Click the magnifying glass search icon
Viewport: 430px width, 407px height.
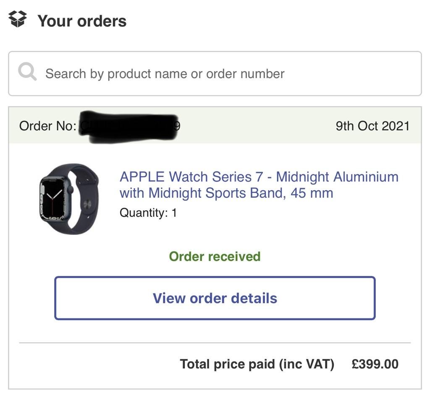[x=27, y=72]
